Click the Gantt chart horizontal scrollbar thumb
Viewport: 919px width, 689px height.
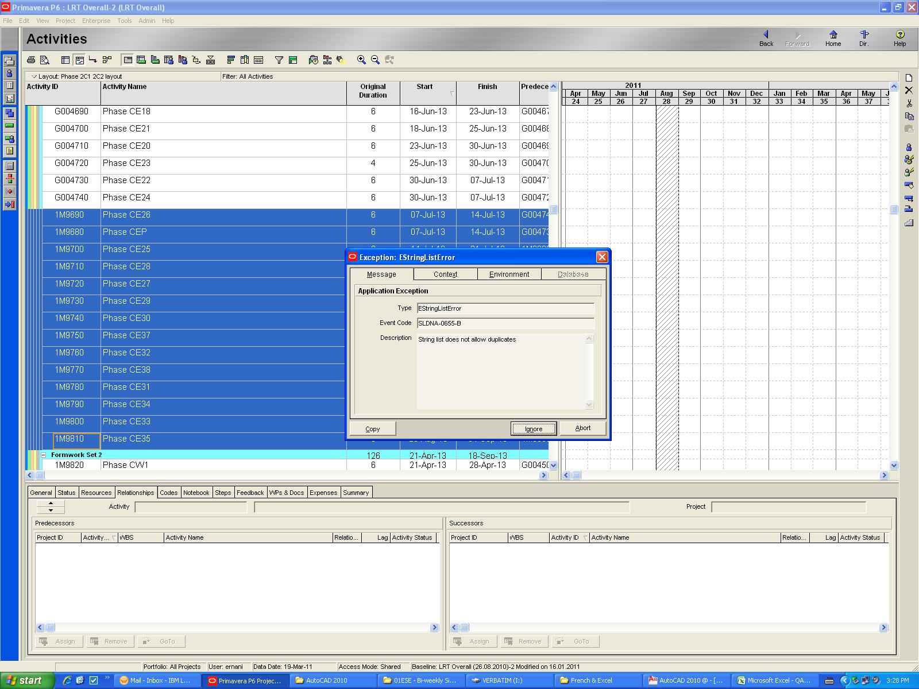point(576,475)
